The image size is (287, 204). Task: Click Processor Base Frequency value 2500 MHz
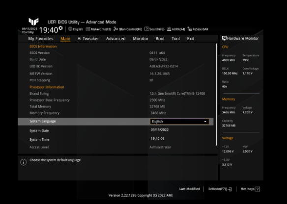point(157,100)
